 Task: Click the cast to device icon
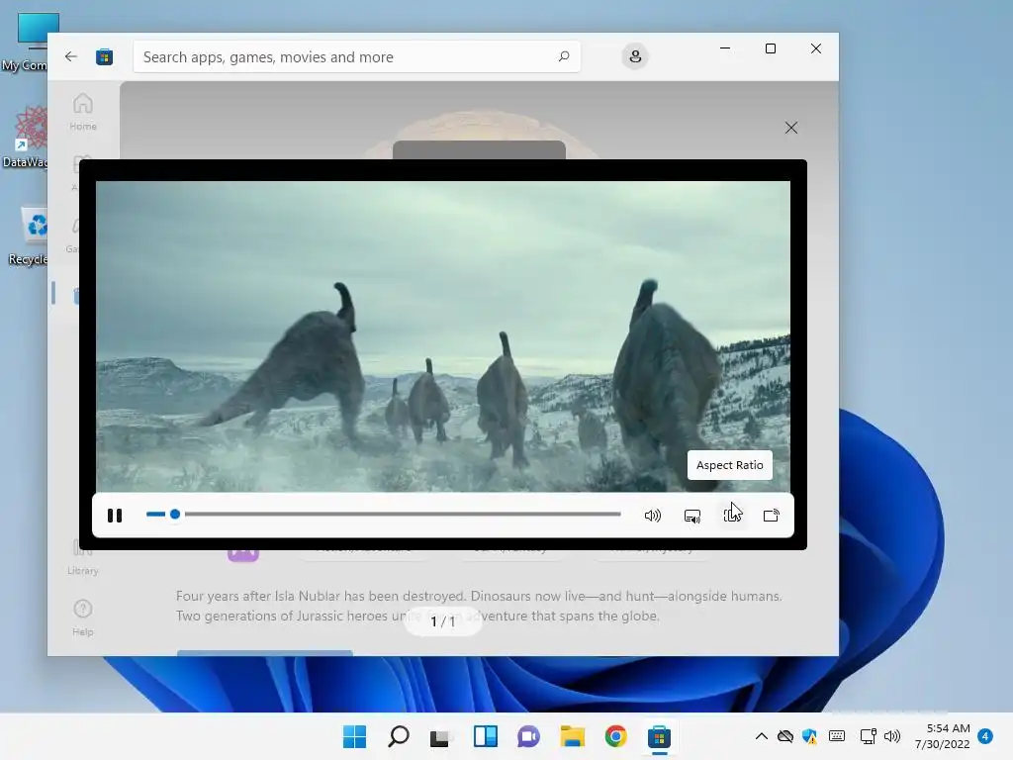772,515
